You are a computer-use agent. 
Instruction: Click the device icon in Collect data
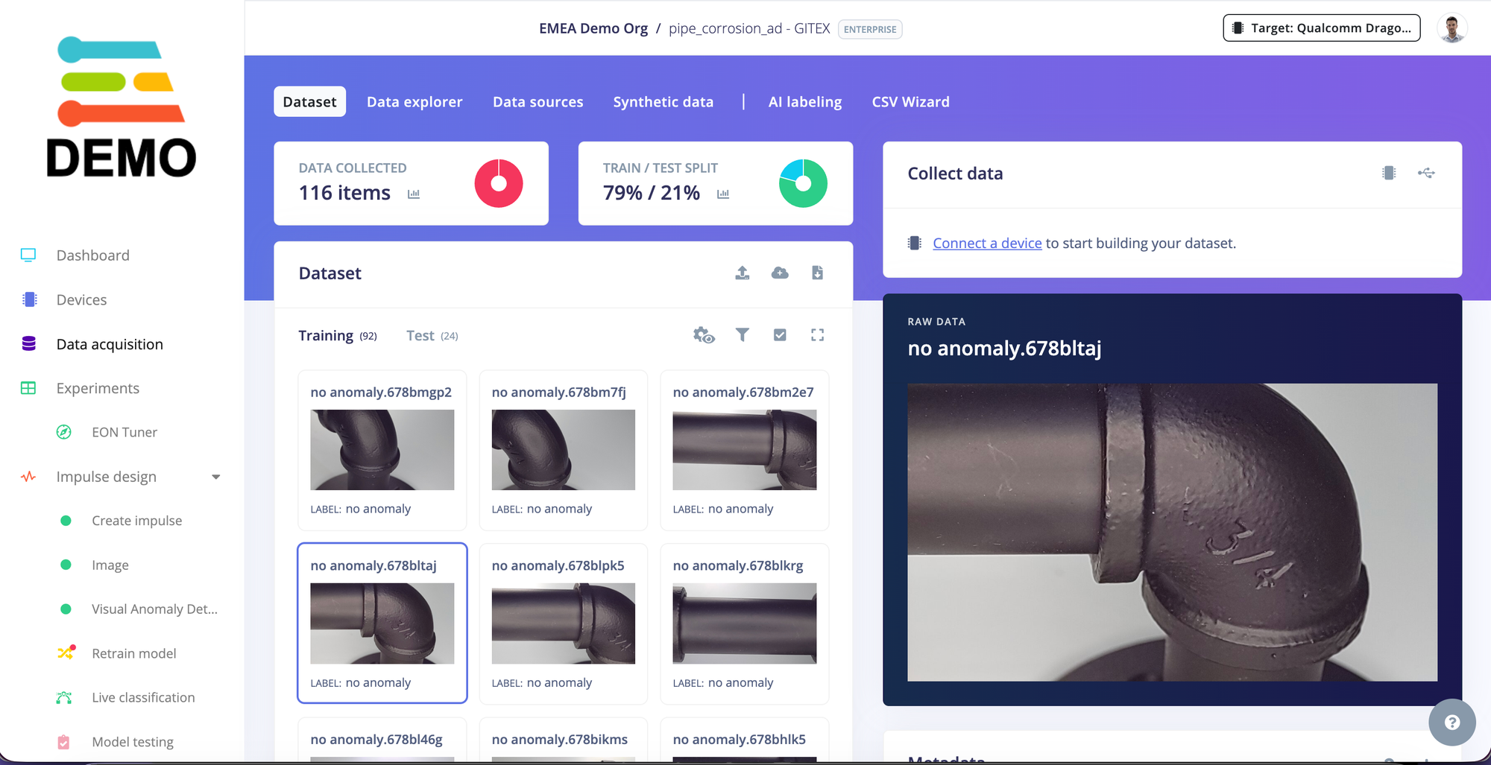tap(1388, 173)
